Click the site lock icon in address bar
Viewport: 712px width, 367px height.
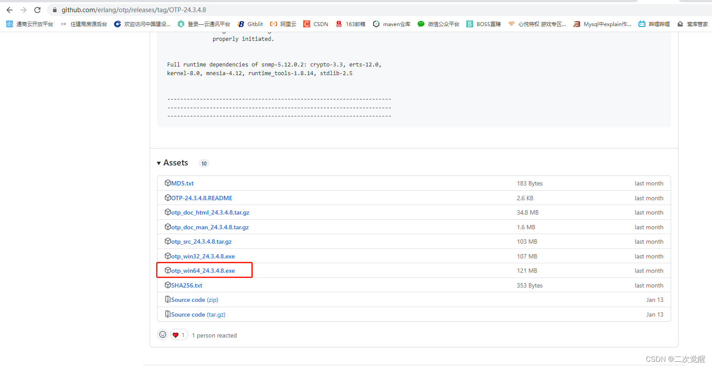(x=55, y=10)
